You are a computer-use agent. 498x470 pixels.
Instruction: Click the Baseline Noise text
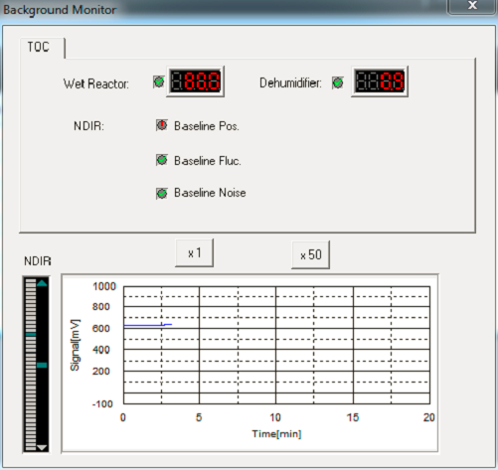coord(210,193)
